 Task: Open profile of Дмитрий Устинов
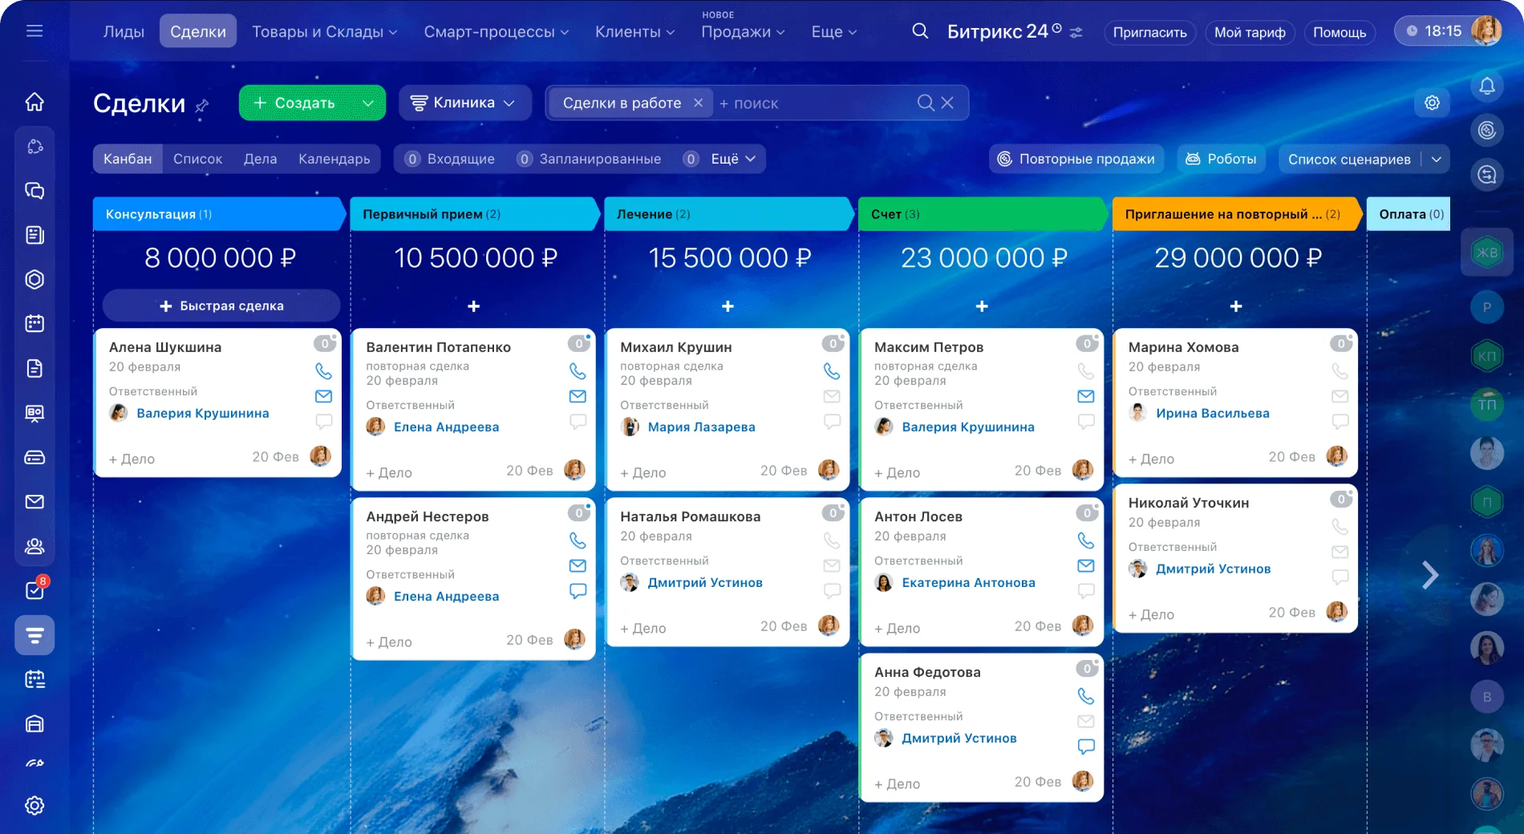pos(706,583)
